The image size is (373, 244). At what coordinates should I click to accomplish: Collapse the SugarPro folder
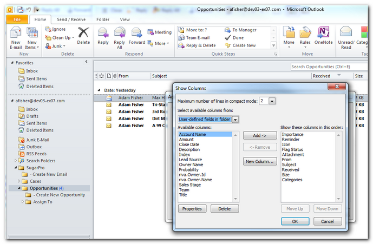(16, 167)
